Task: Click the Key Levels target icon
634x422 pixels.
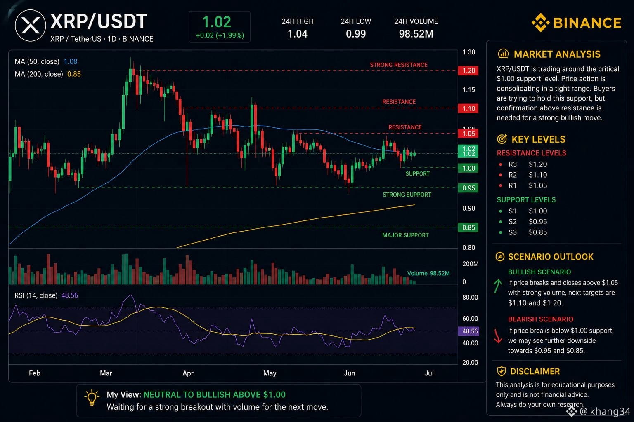Action: 502,139
